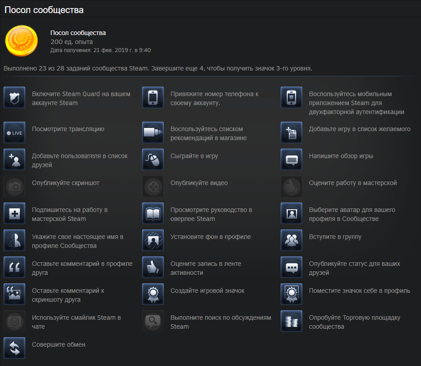Viewport: 421px width, 366px height.
Task: Click the Опубликуйте видео label
Action: tap(199, 183)
